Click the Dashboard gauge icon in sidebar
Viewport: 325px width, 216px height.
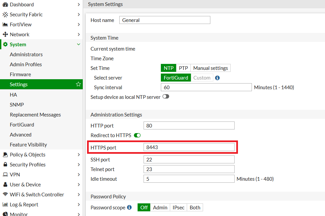(x=5, y=5)
